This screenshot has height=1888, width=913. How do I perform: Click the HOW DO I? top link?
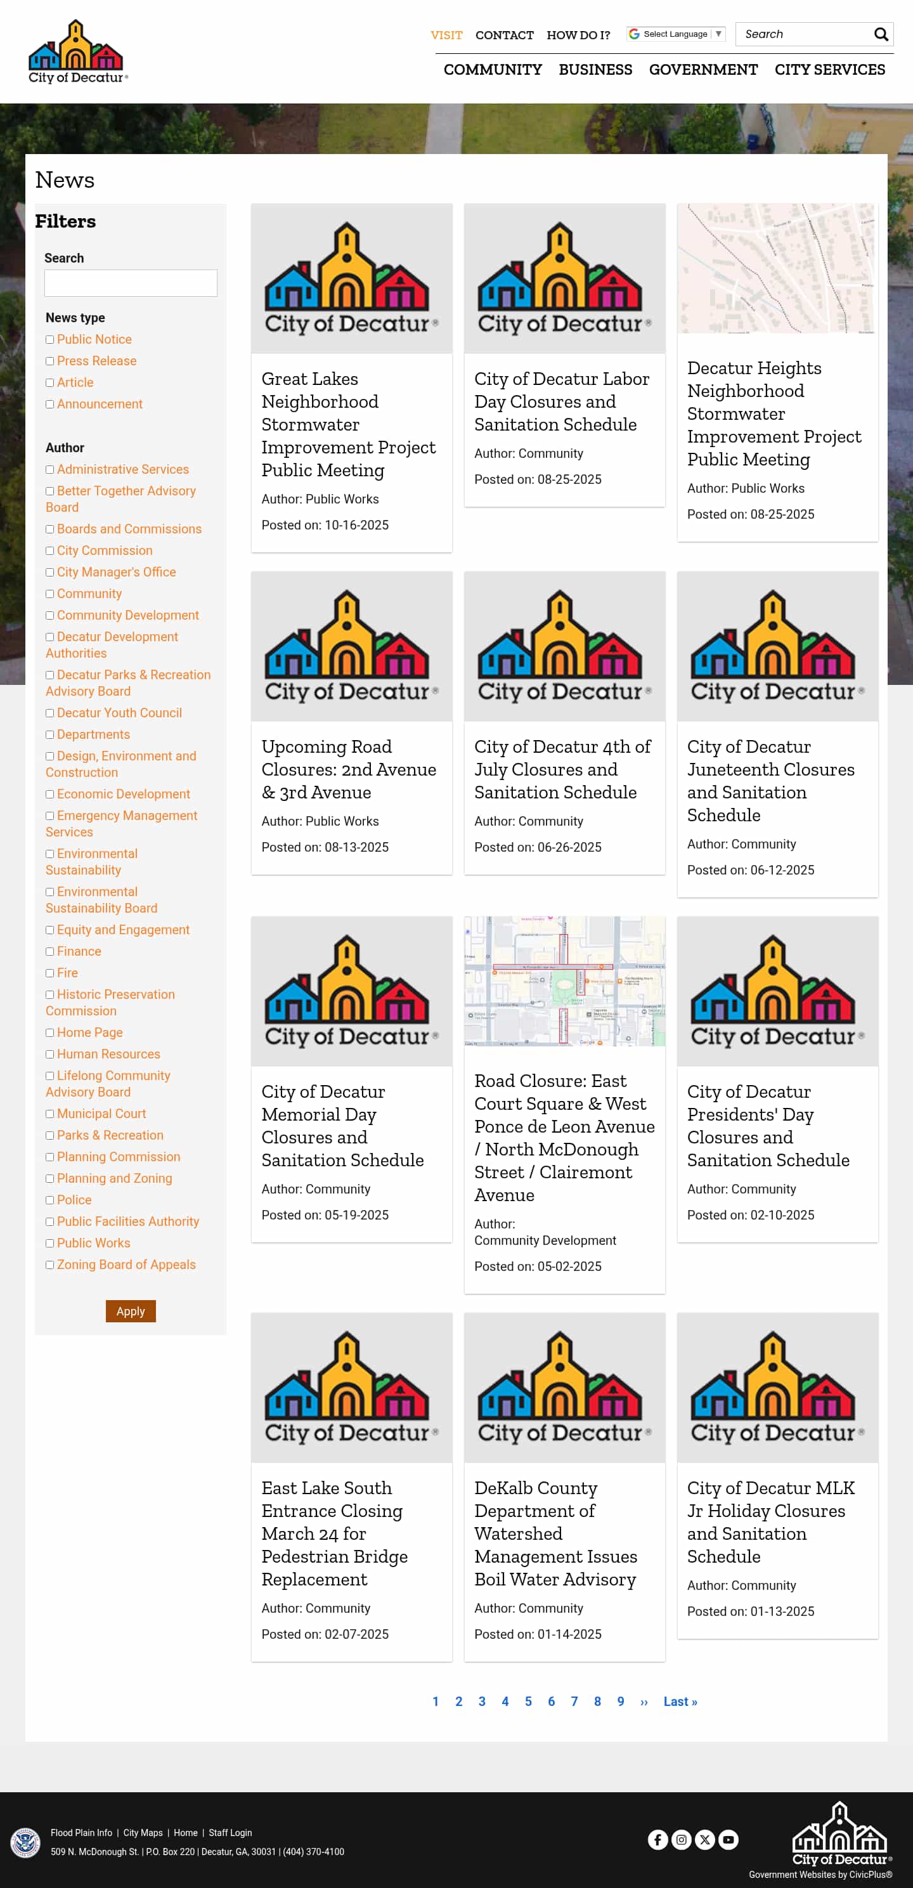click(x=578, y=35)
